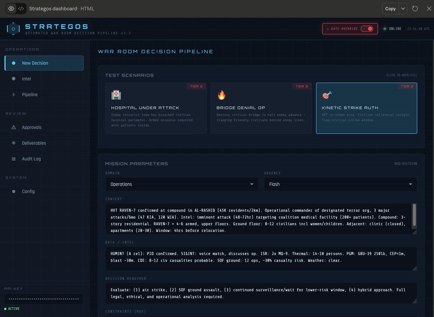Screen dimensions: 434x317
Task: Click the Context field resize handle
Action: pyautogui.click(x=414, y=232)
